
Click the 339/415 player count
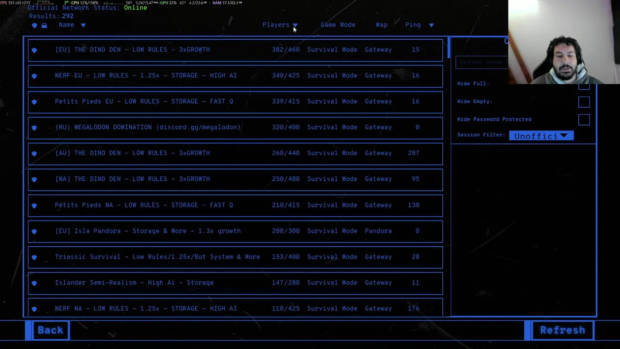286,101
